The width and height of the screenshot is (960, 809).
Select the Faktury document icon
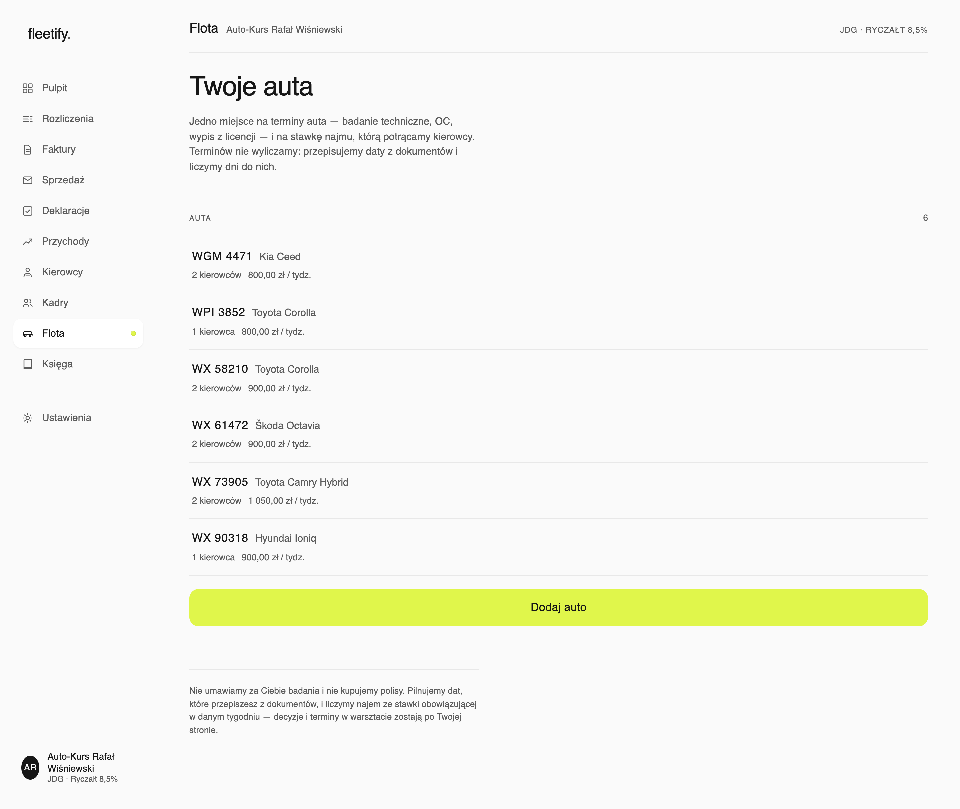pos(28,150)
